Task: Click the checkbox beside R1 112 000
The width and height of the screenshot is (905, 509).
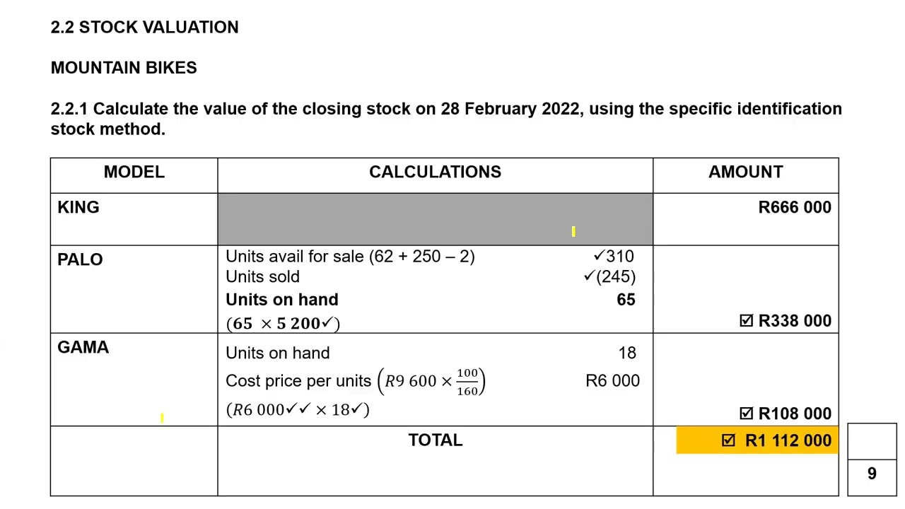Action: pyautogui.click(x=728, y=440)
